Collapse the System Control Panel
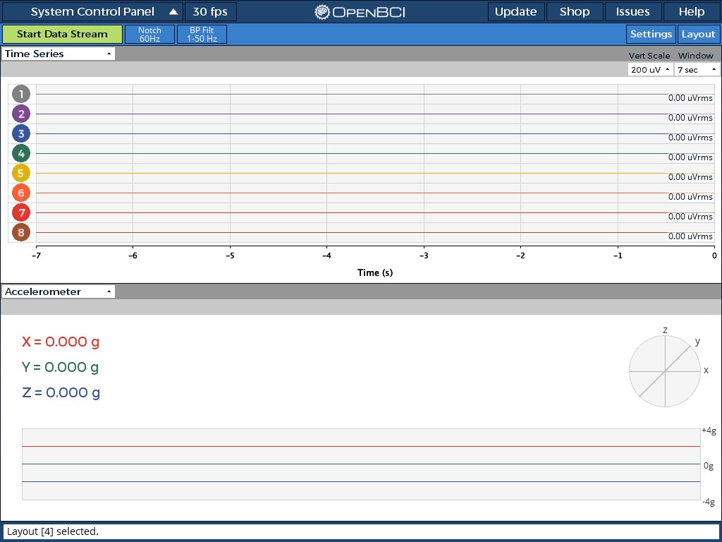 [x=173, y=11]
